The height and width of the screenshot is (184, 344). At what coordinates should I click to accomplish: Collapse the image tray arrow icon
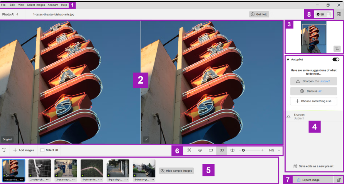pyautogui.click(x=4, y=150)
